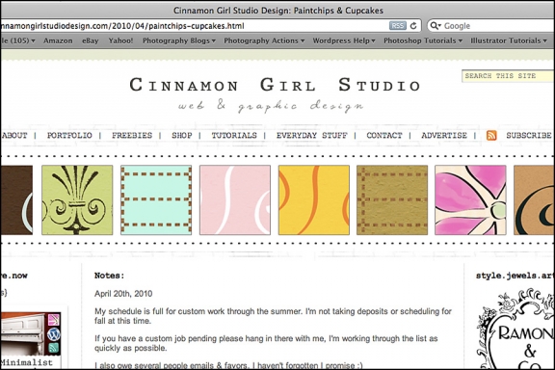The height and width of the screenshot is (370, 555).
Task: Click the WordPress icon on thumbnail
Action: point(54,334)
